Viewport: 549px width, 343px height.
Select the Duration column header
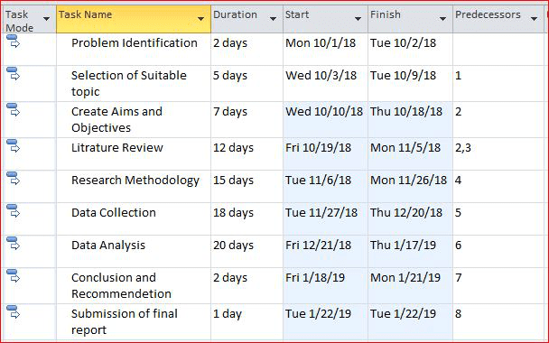[x=247, y=19]
